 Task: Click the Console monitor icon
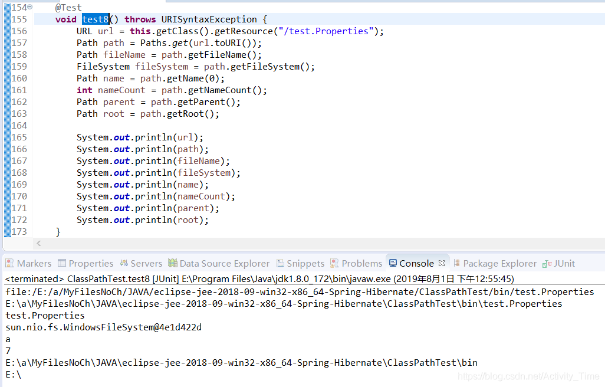click(393, 263)
